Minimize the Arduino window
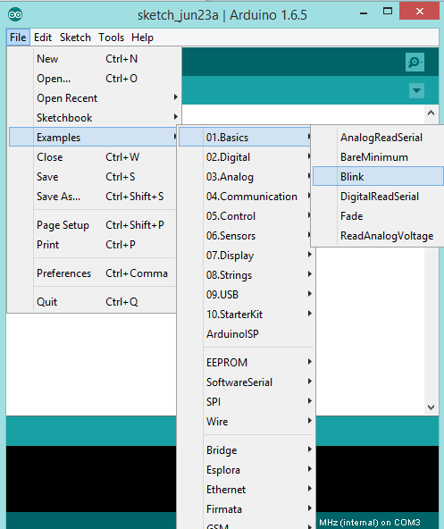Image resolution: width=444 pixels, height=529 pixels. tap(364, 13)
